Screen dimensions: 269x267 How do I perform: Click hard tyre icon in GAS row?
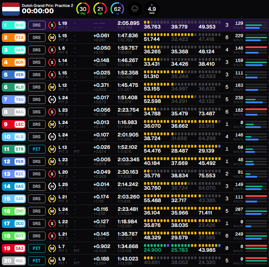pyautogui.click(x=52, y=186)
